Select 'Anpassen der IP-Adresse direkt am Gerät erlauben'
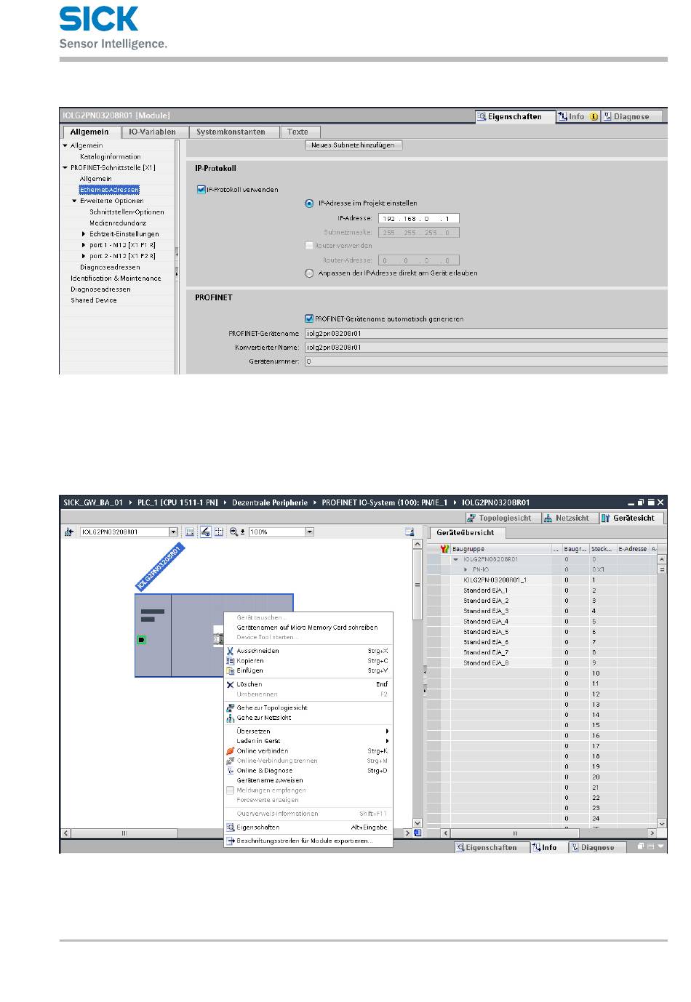The height and width of the screenshot is (1002, 691). click(x=309, y=273)
